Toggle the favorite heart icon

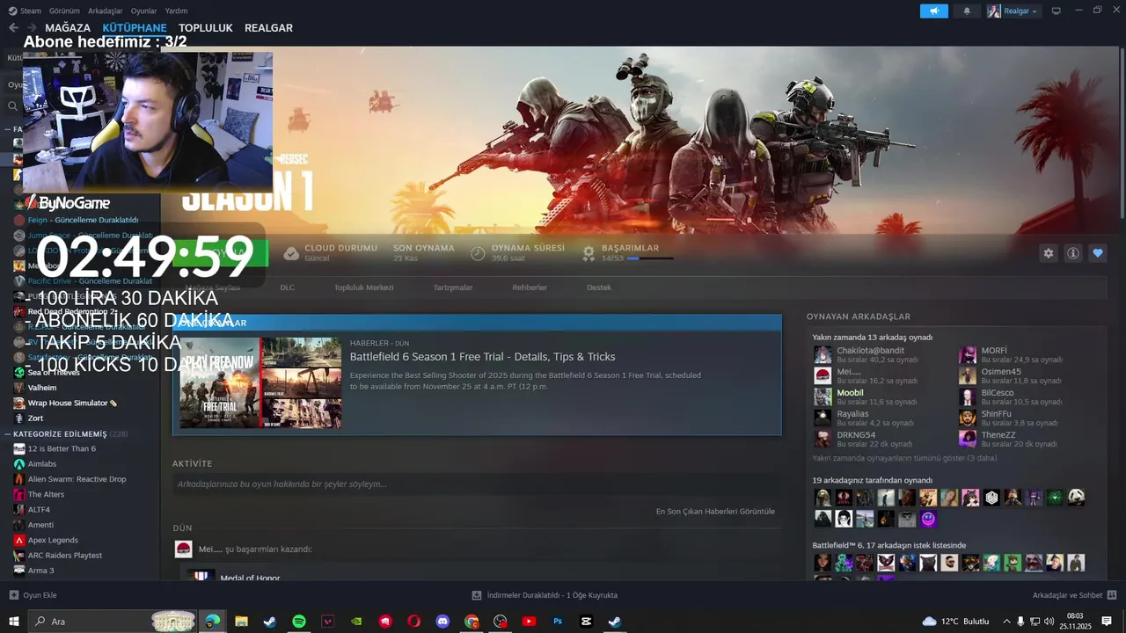pyautogui.click(x=1098, y=253)
